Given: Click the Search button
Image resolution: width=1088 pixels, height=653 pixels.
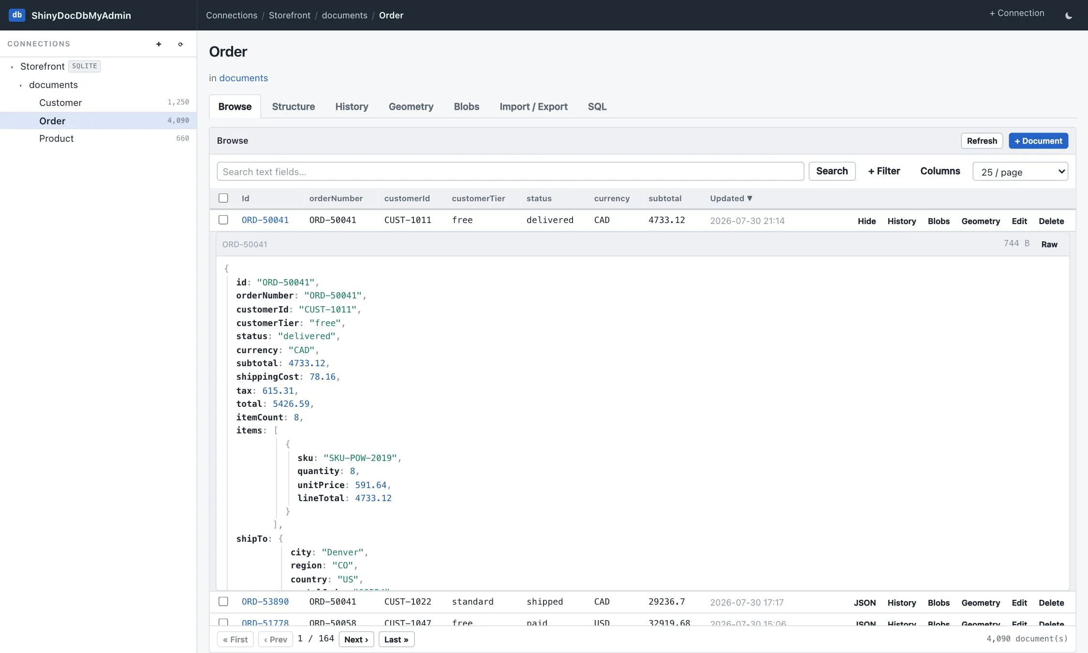Looking at the screenshot, I should tap(832, 171).
